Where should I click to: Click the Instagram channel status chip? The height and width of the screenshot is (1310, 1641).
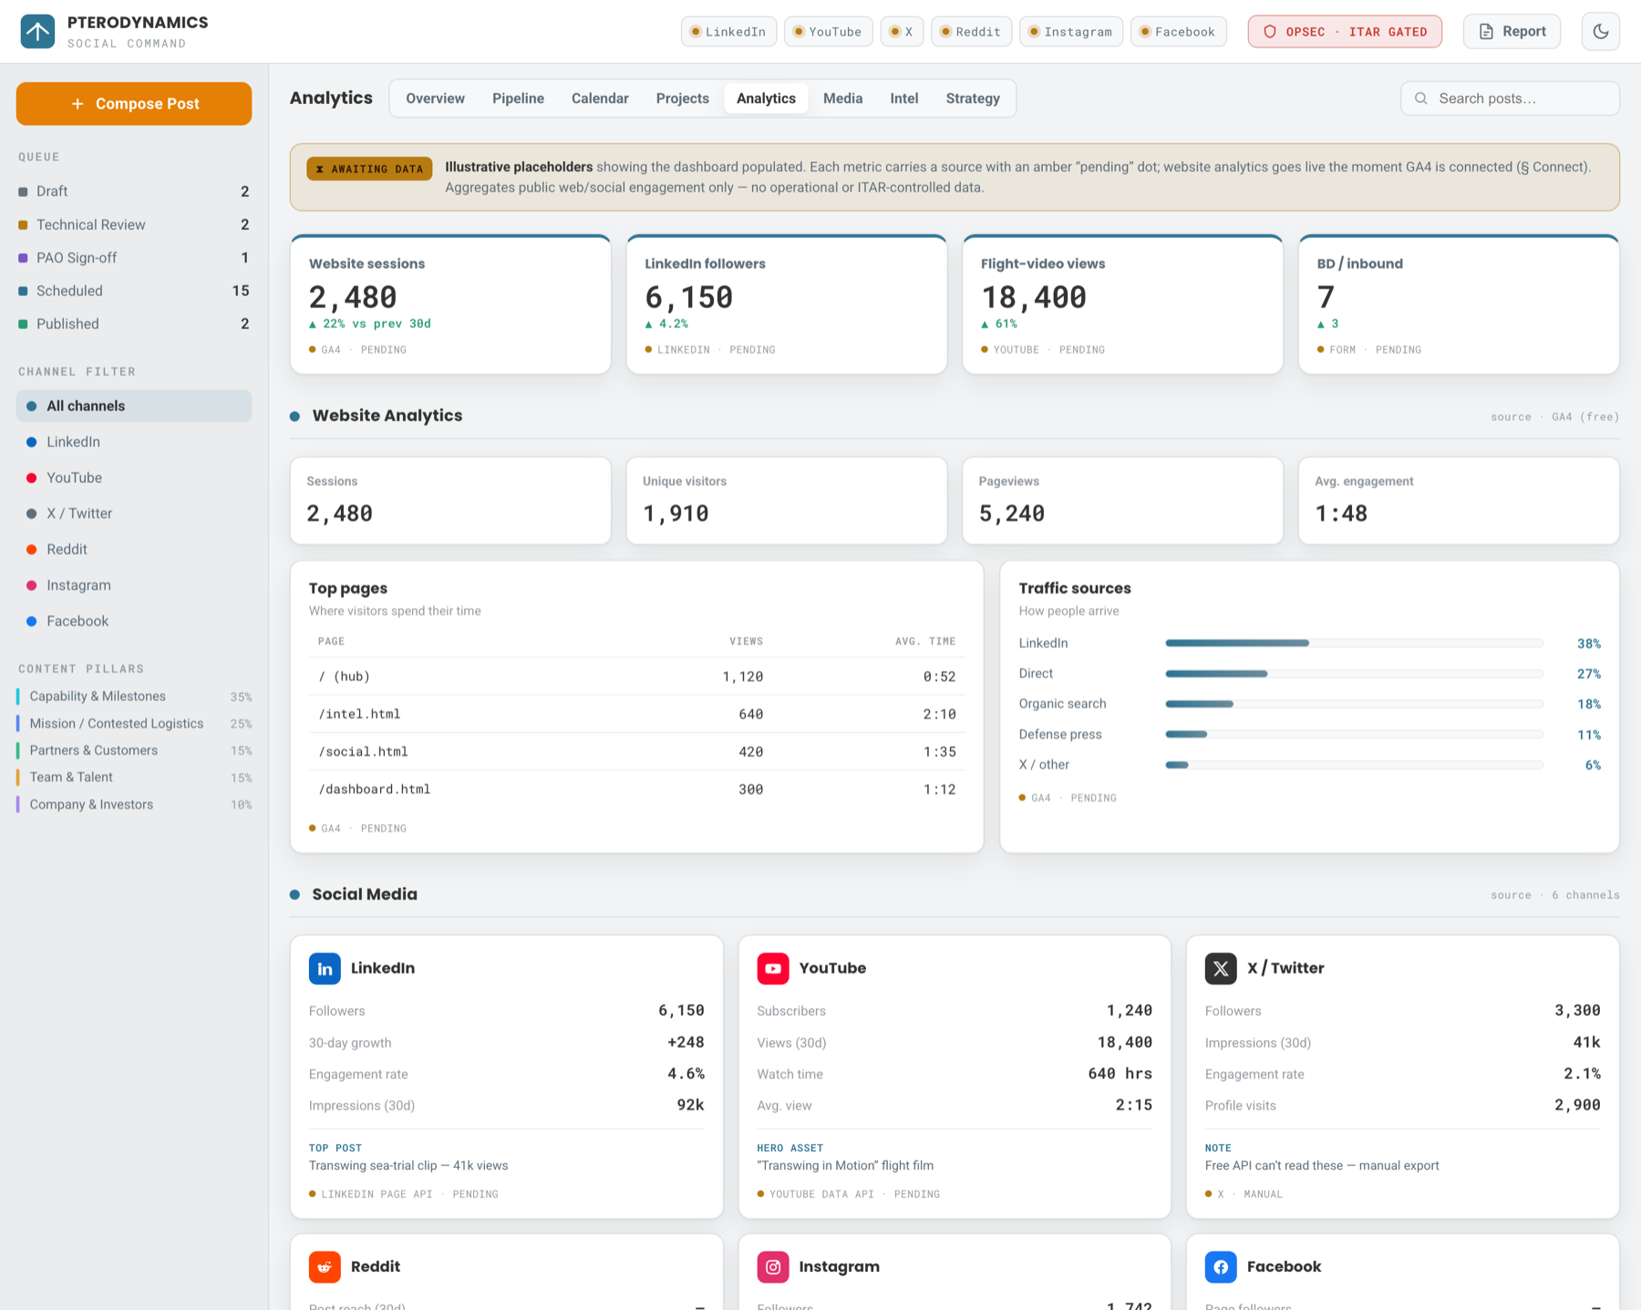[x=1070, y=32]
